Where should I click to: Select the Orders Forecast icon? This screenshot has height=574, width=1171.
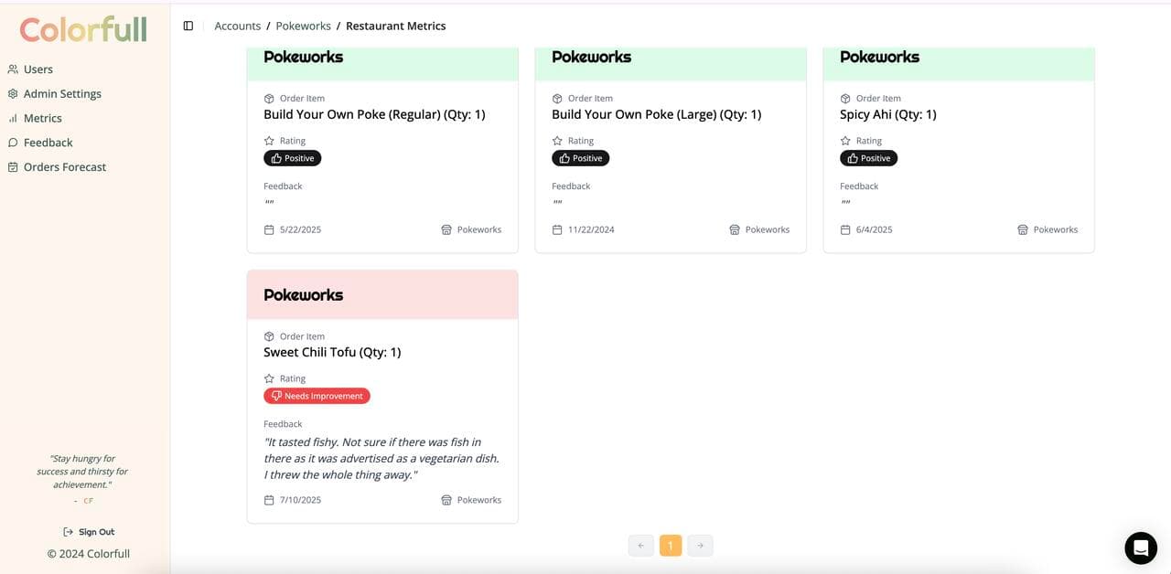click(x=12, y=166)
